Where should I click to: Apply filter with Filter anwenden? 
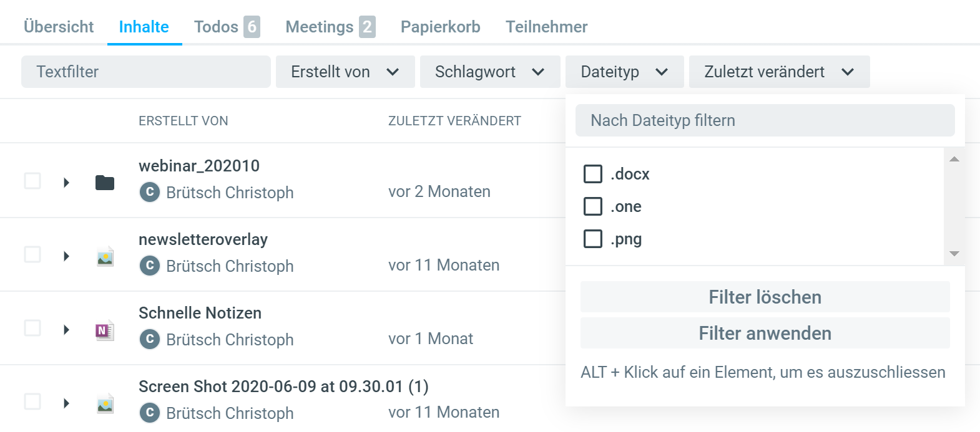[765, 334]
